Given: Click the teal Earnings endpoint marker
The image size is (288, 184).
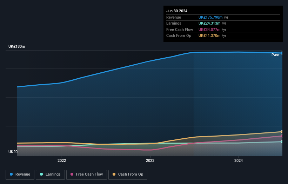Looking at the screenshot, I should pyautogui.click(x=282, y=142).
